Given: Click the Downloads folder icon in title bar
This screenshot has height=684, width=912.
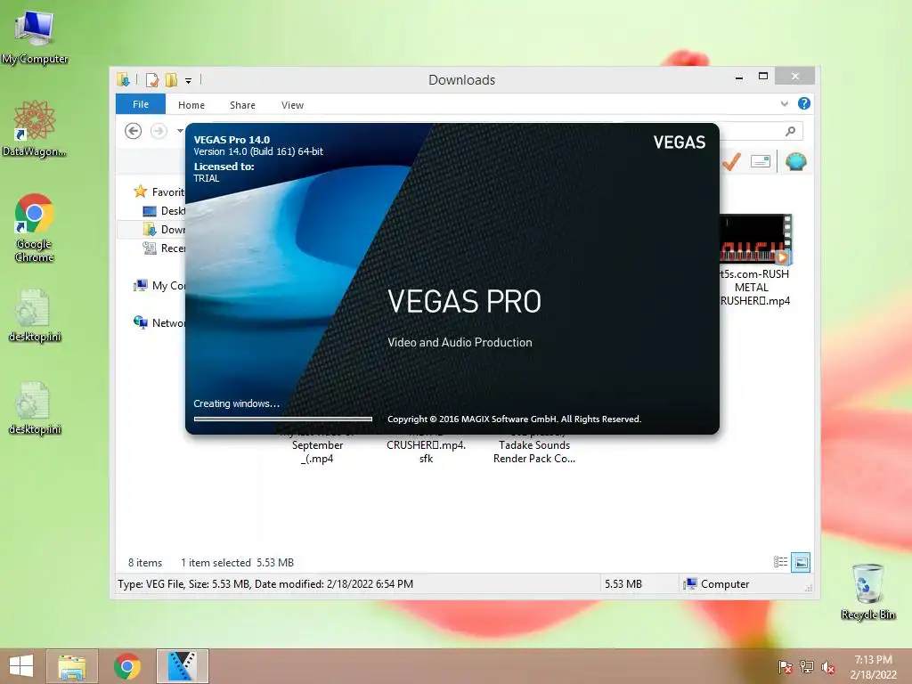Looking at the screenshot, I should click(x=123, y=79).
